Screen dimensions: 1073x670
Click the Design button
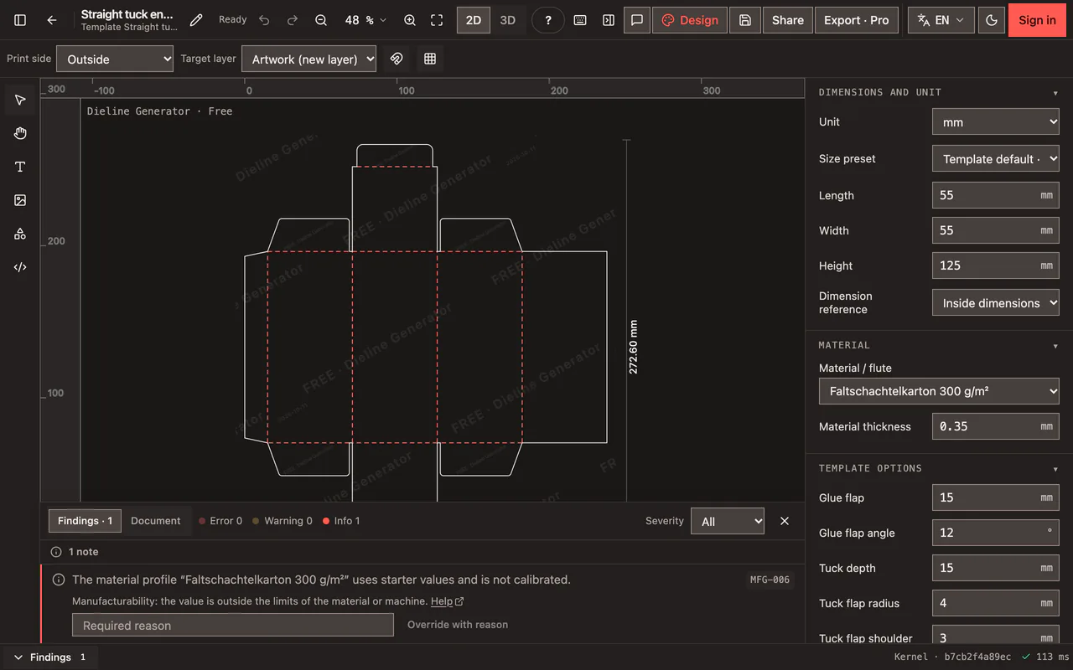tap(690, 20)
